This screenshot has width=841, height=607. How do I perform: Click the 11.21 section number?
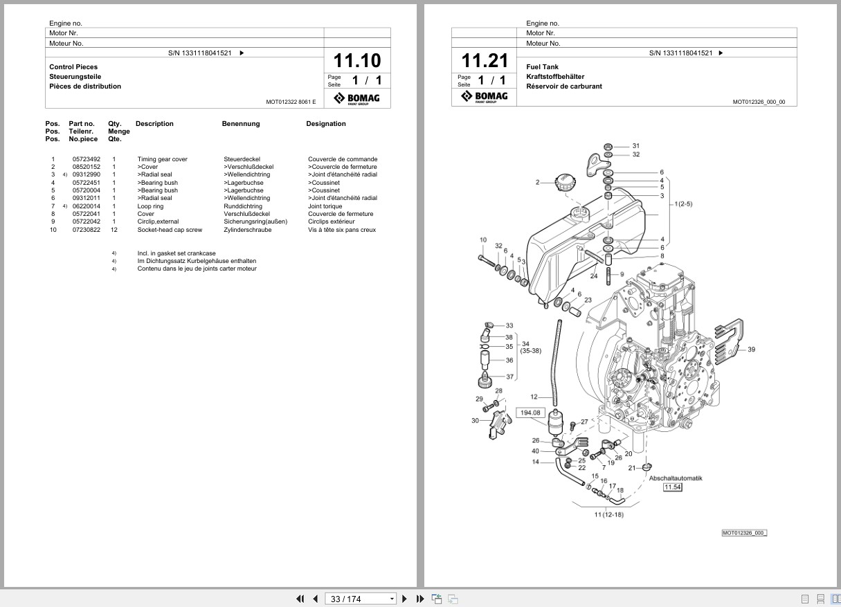click(485, 60)
